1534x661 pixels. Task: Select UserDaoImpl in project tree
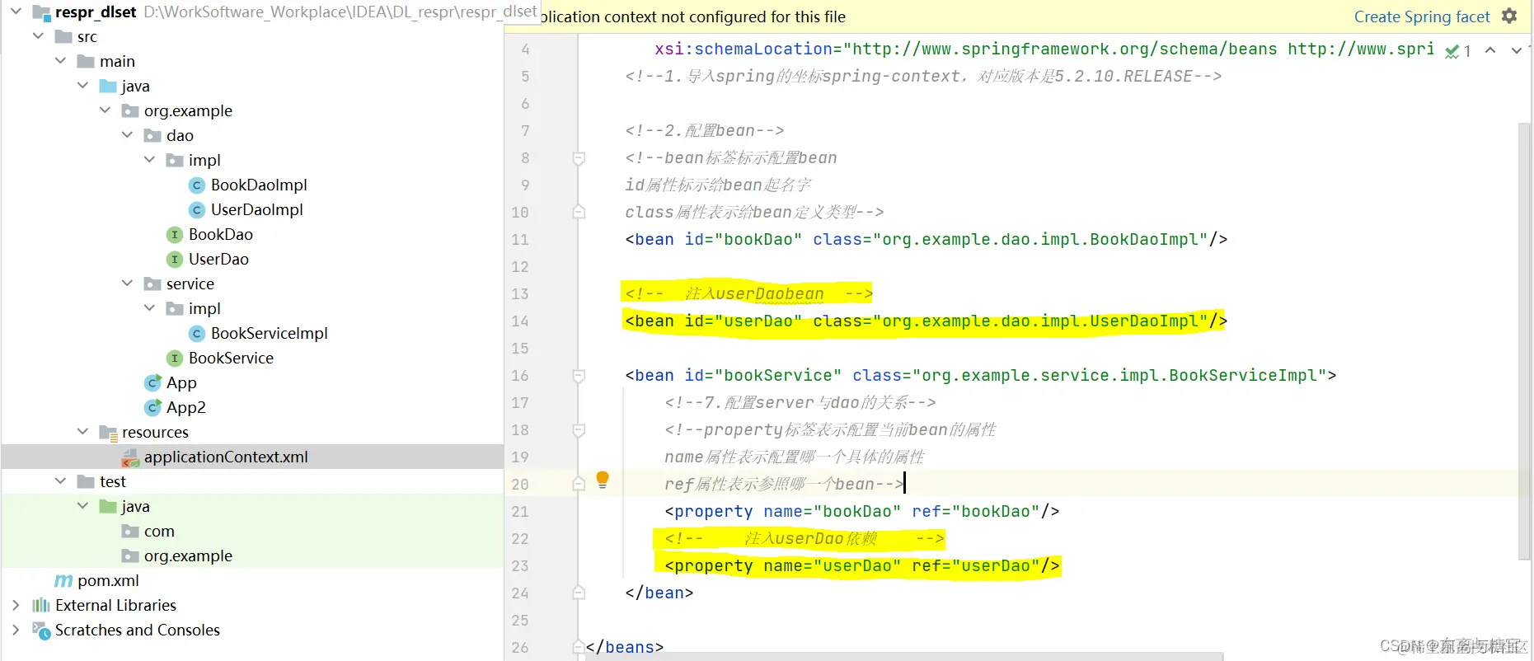tap(257, 210)
